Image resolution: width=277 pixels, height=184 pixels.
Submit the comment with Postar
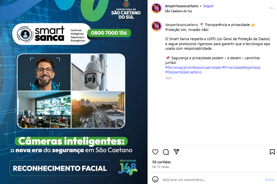(x=270, y=180)
